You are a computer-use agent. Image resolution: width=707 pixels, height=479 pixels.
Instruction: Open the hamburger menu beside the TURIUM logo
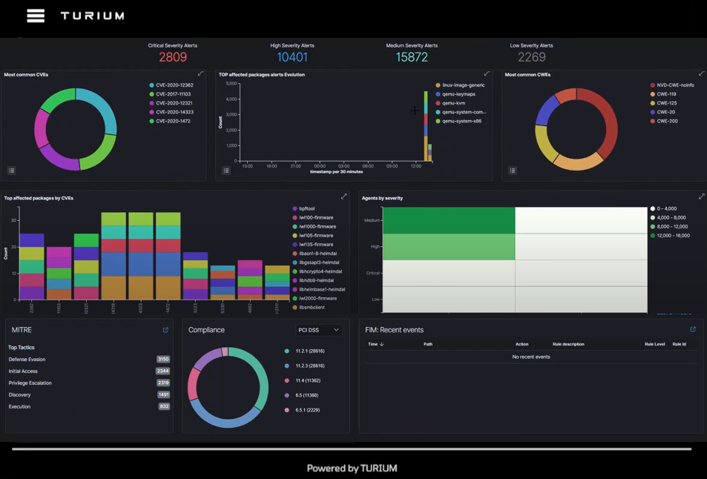pyautogui.click(x=36, y=16)
